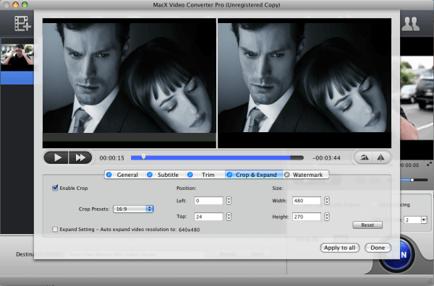Click the main window preview slider knob
Viewport: 434px width, 286px height.
pos(412,180)
